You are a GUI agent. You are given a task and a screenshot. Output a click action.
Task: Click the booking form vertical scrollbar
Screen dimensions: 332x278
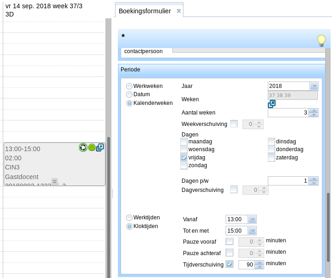pos(328,227)
